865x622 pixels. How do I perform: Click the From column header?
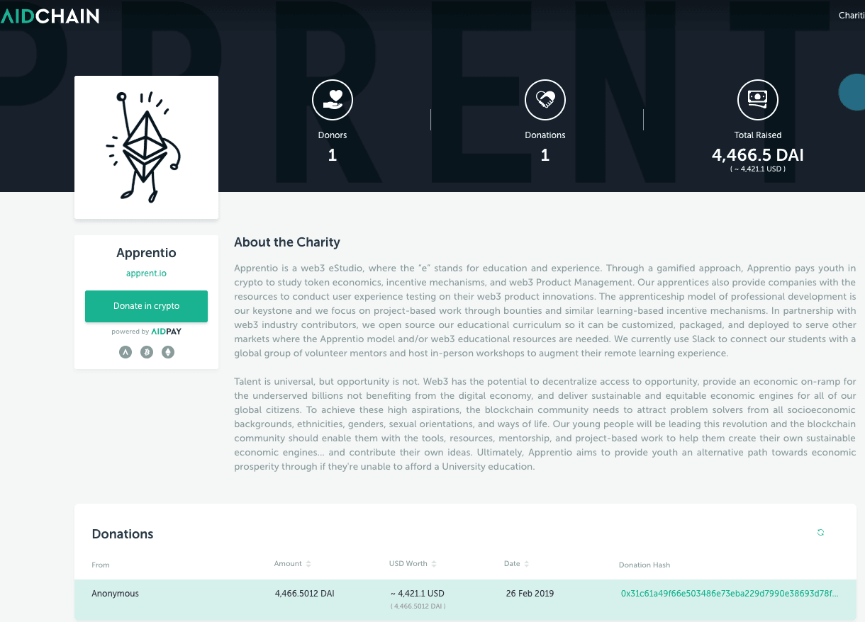(x=101, y=565)
